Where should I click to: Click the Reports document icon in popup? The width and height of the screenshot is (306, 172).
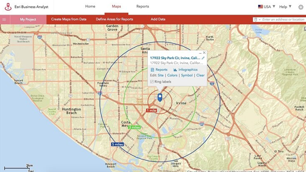pyautogui.click(x=152, y=70)
